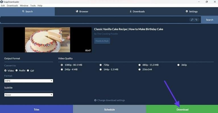Click the Format: label
This screenshot has width=218, height=113.
coord(8,76)
